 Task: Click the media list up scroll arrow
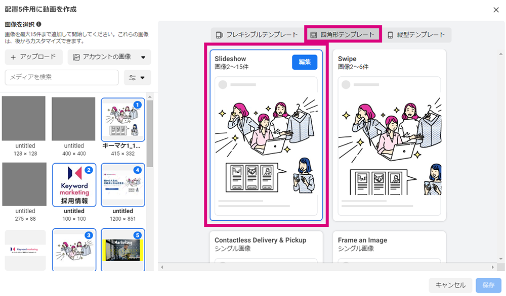[150, 97]
